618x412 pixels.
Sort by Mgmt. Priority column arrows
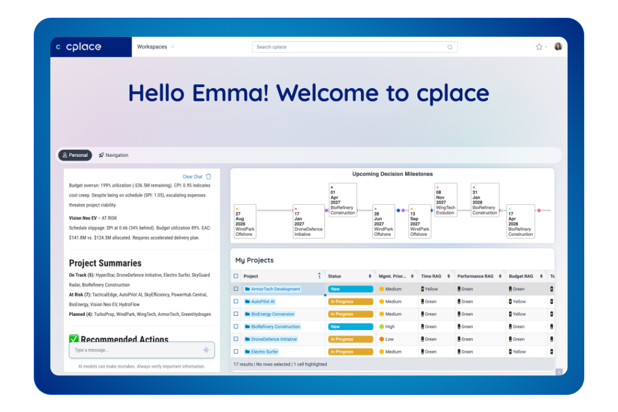coord(412,276)
